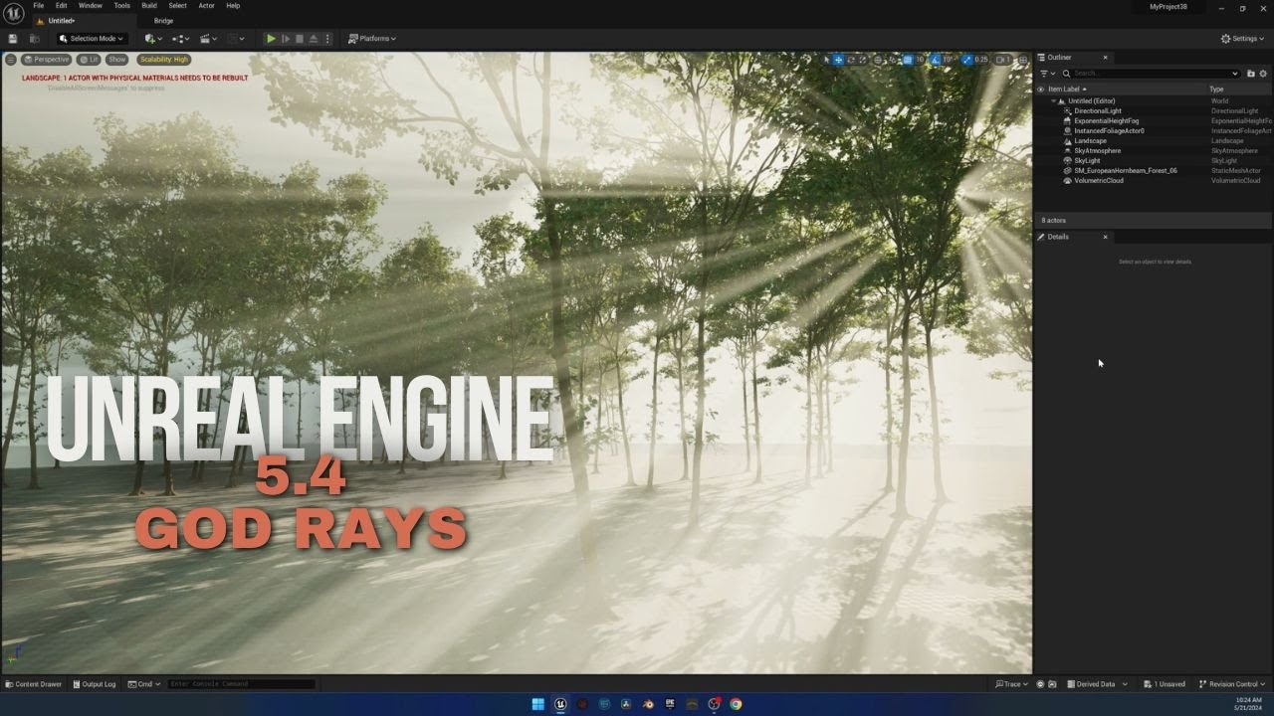
Task: Click the scale snap value 0.25
Action: (981, 60)
